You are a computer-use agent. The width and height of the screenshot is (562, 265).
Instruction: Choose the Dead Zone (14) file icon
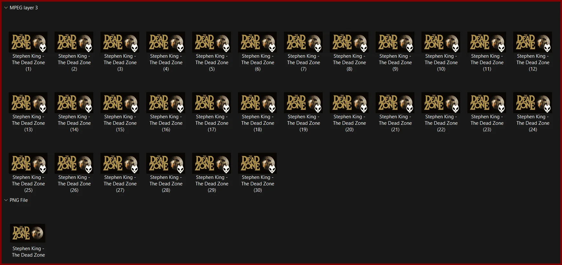coord(74,103)
